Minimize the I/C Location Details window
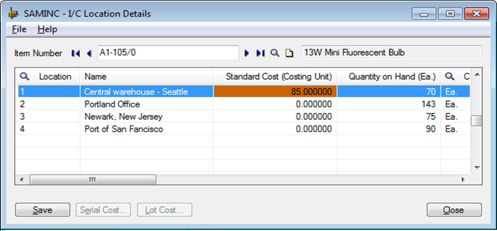The height and width of the screenshot is (231, 497). (424, 14)
